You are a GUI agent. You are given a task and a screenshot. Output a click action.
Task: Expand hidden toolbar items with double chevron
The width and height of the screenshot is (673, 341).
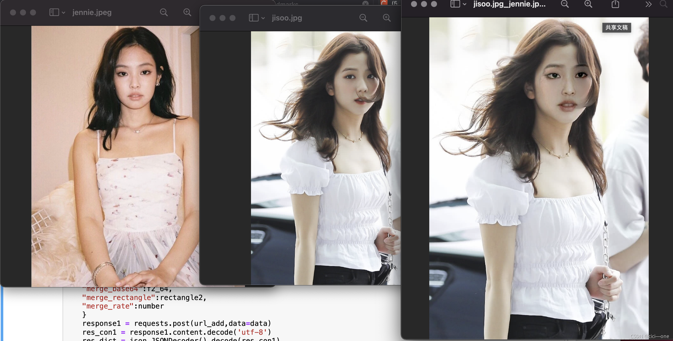648,4
